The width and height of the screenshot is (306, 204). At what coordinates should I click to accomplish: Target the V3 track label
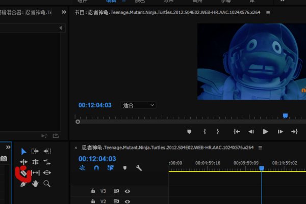point(103,191)
